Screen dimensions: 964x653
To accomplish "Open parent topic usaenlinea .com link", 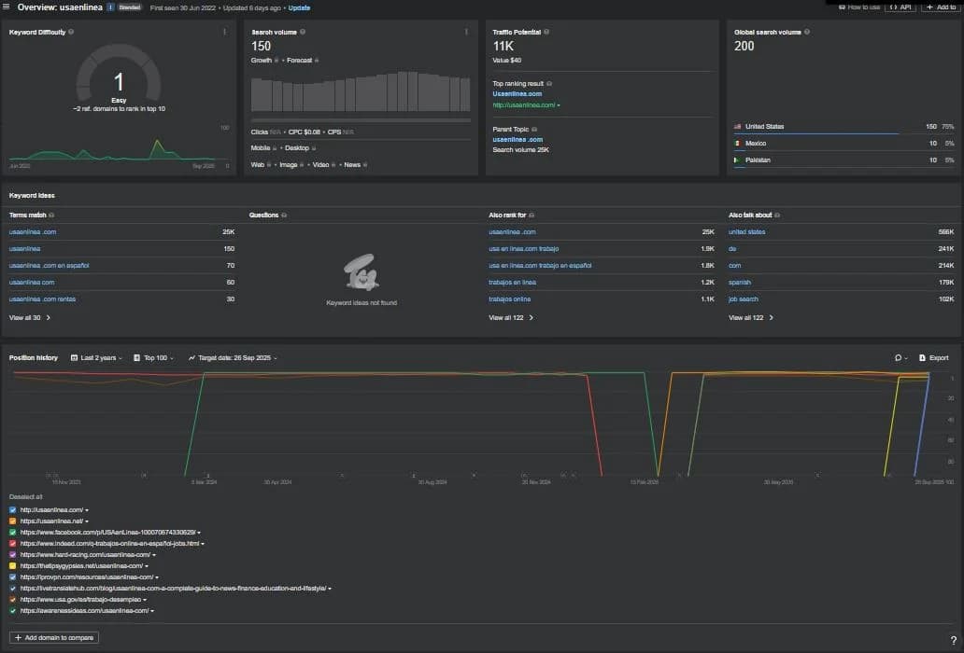I will [517, 140].
